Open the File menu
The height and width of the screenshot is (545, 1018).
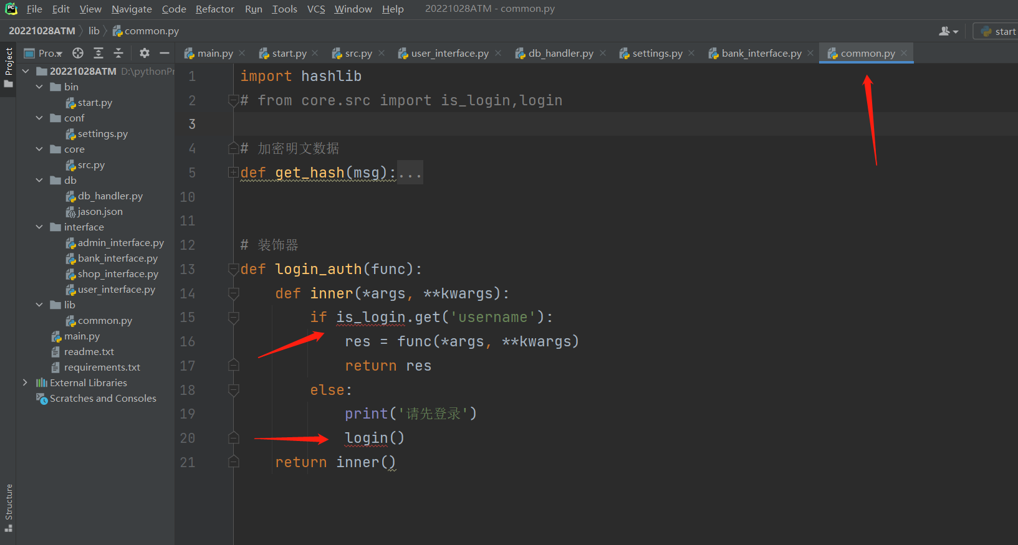(x=34, y=9)
